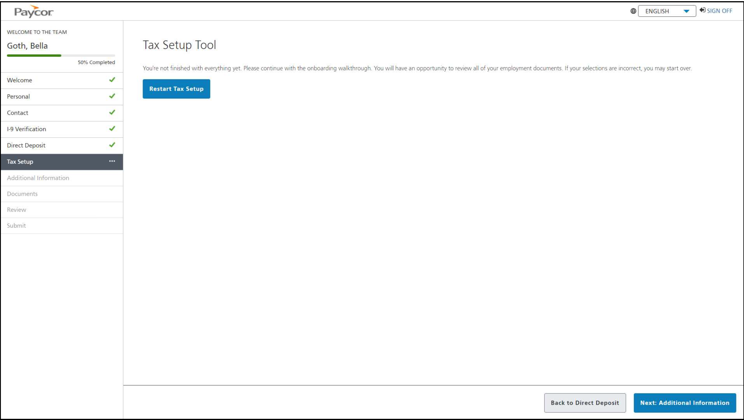Click the SIGN OFF link

719,11
